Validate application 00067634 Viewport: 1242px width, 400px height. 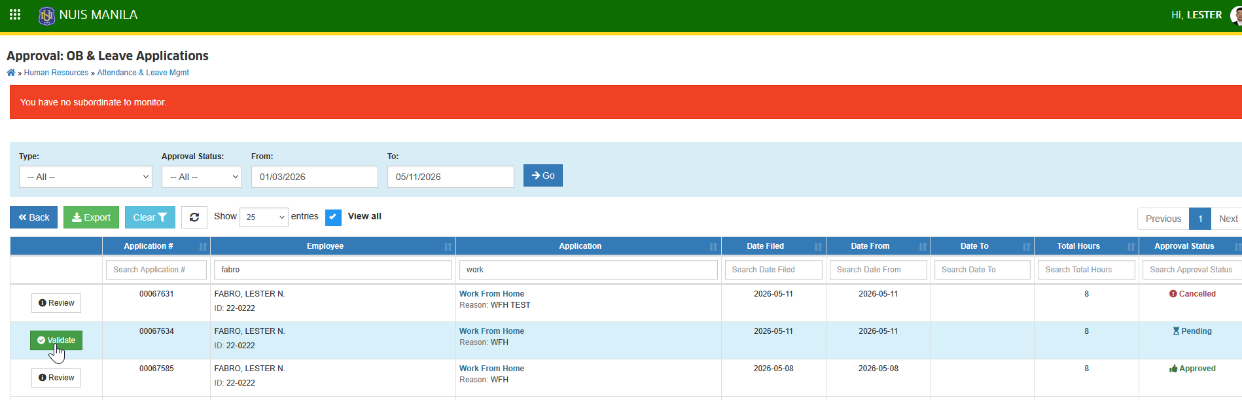(x=56, y=340)
